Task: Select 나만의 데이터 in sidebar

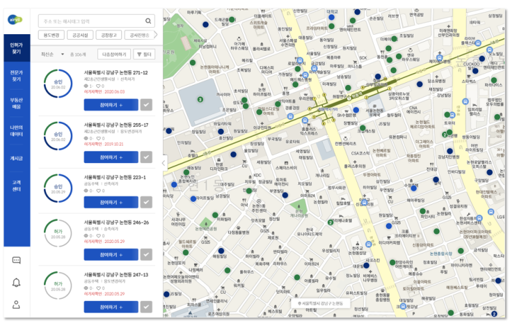Action: coord(17,131)
